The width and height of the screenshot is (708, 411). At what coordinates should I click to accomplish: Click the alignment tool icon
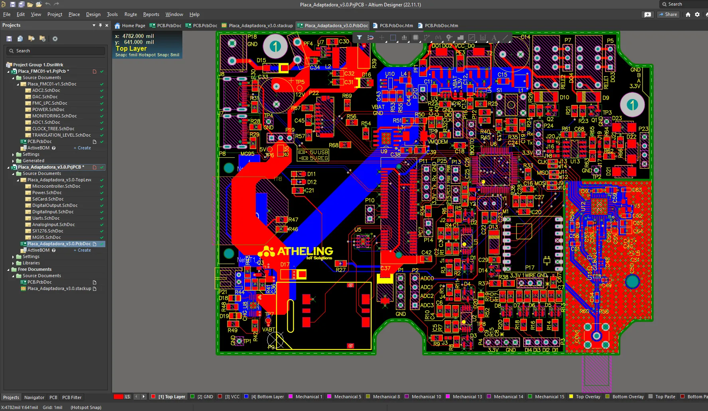pos(404,38)
